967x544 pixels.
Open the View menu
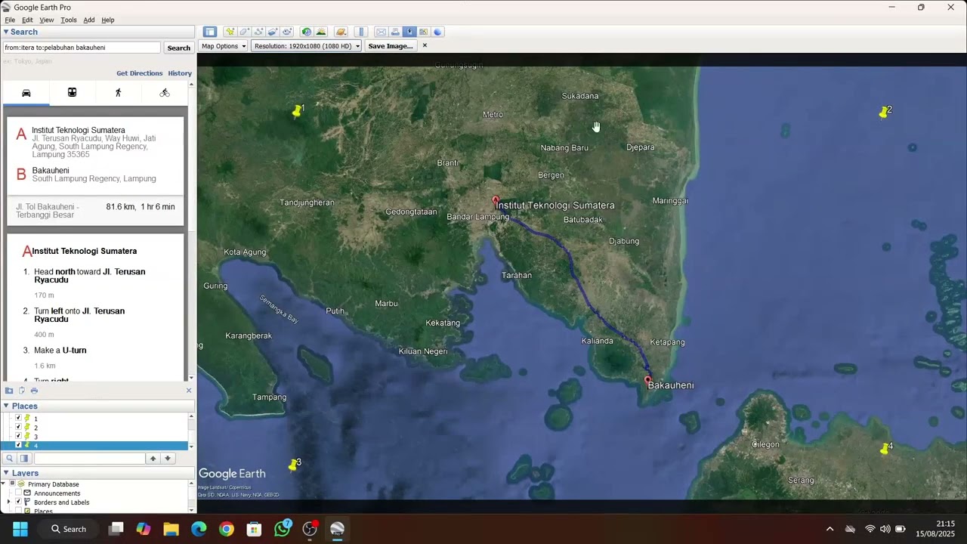[47, 20]
